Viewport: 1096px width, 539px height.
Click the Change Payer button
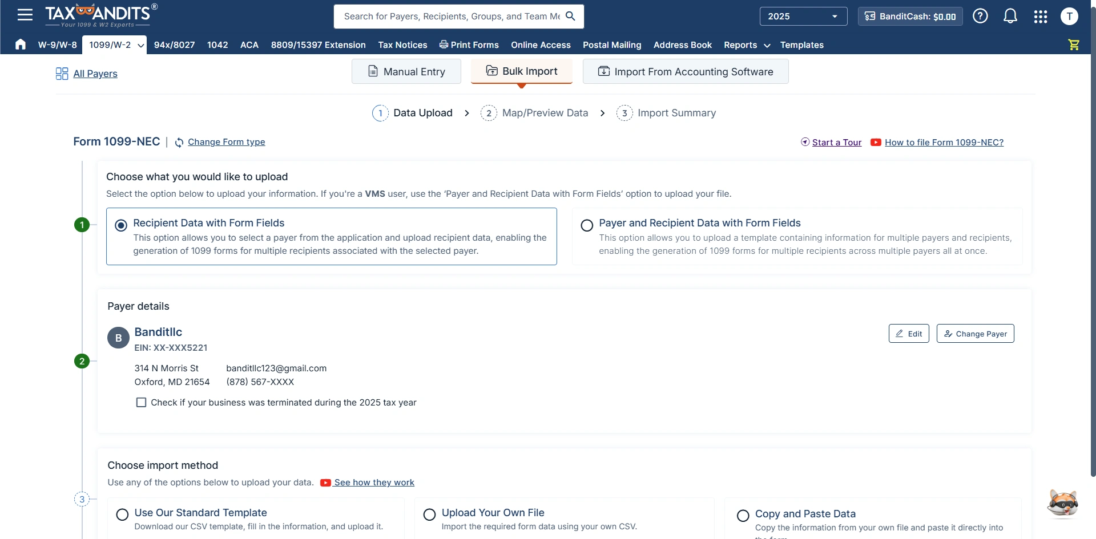(x=975, y=334)
